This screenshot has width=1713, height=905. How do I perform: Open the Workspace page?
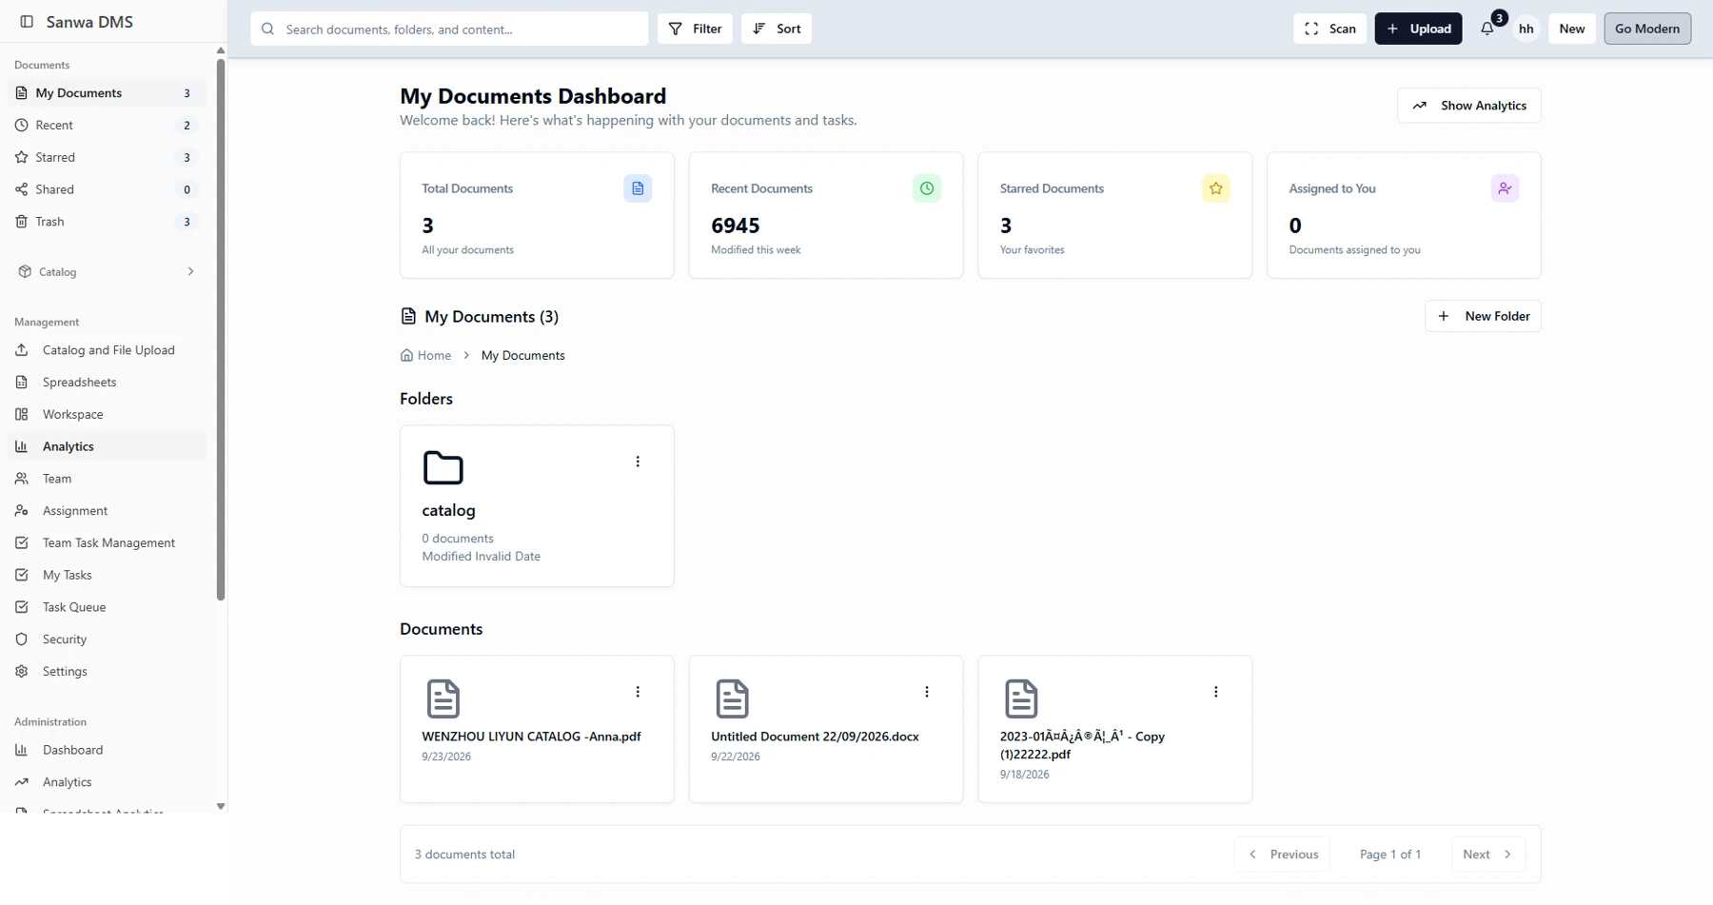[107, 415]
